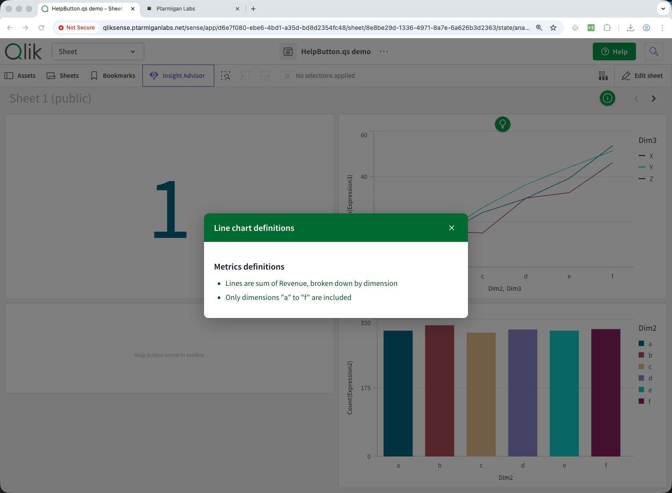This screenshot has height=493, width=672.
Task: Click the sheet grid layout icon
Action: [x=603, y=76]
